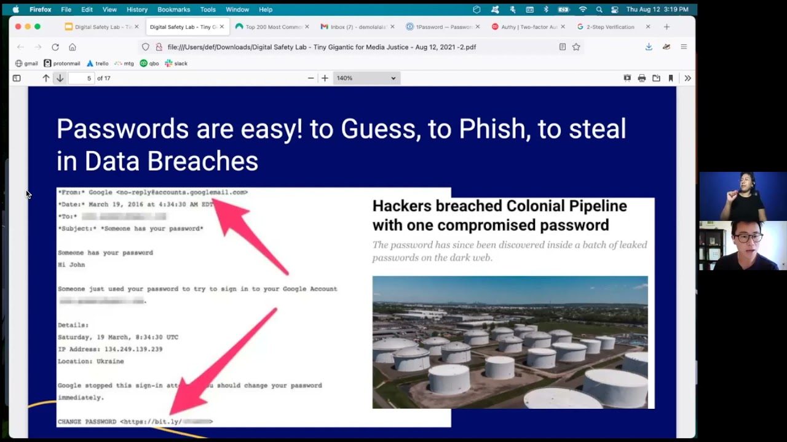Open a new browser tab
The image size is (787, 442).
pyautogui.click(x=666, y=27)
